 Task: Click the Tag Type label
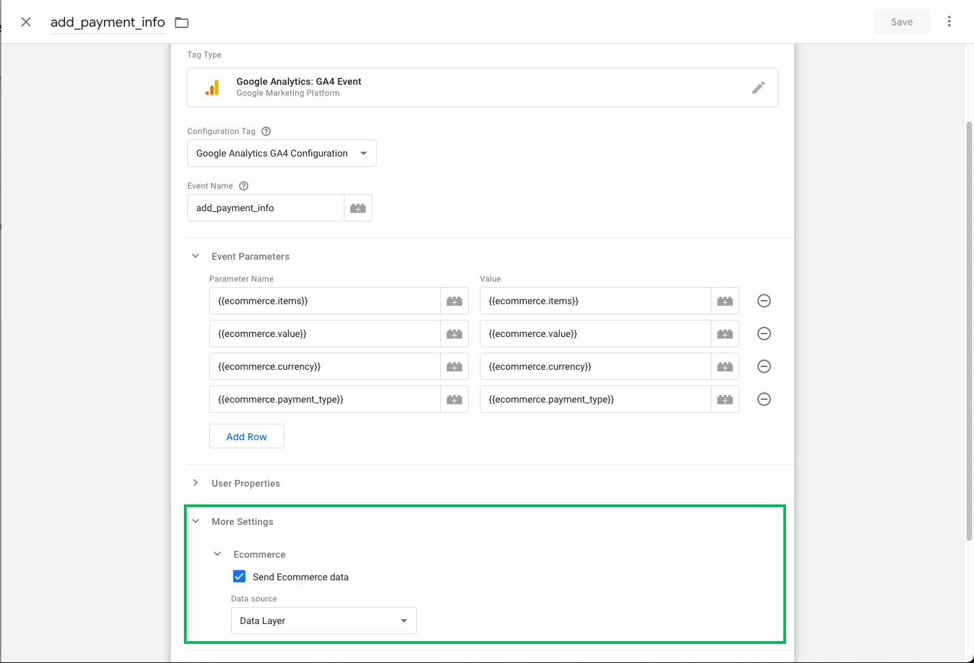(x=204, y=55)
